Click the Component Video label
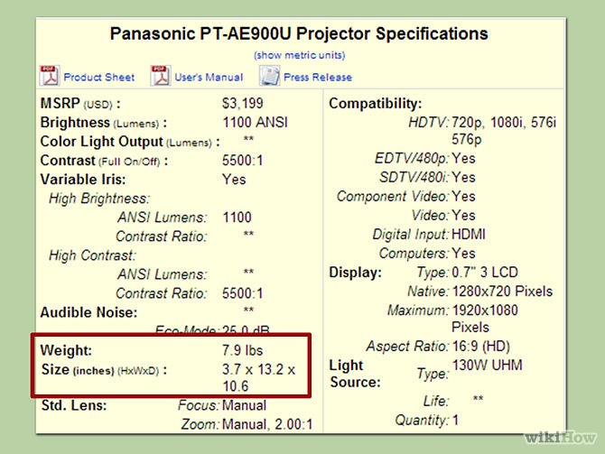 coord(393,197)
